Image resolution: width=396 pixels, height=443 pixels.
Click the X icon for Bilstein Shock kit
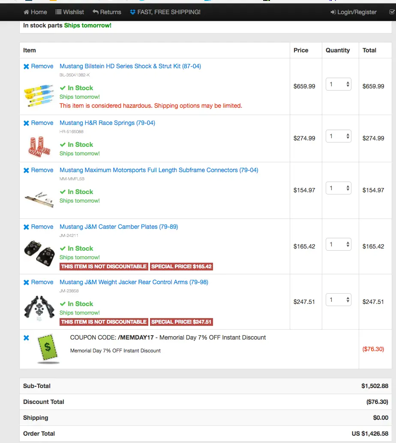[x=26, y=67]
